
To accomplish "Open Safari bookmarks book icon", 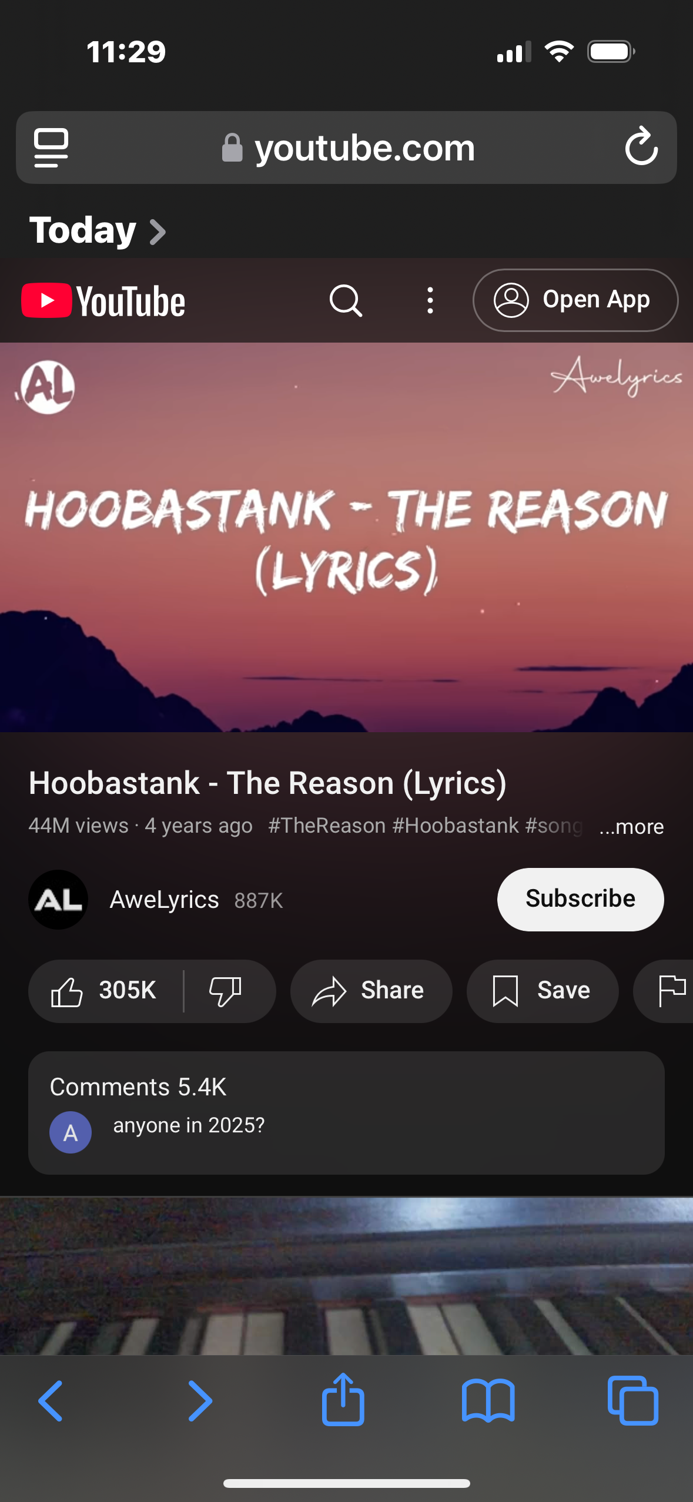I will tap(488, 1401).
